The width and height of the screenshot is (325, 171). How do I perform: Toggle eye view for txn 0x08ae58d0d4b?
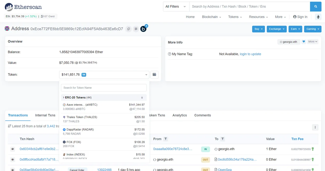tap(12, 169)
